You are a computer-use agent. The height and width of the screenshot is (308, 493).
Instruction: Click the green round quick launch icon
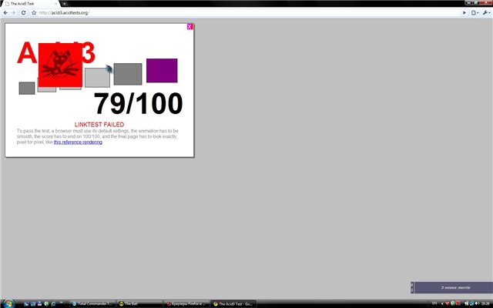(46, 303)
